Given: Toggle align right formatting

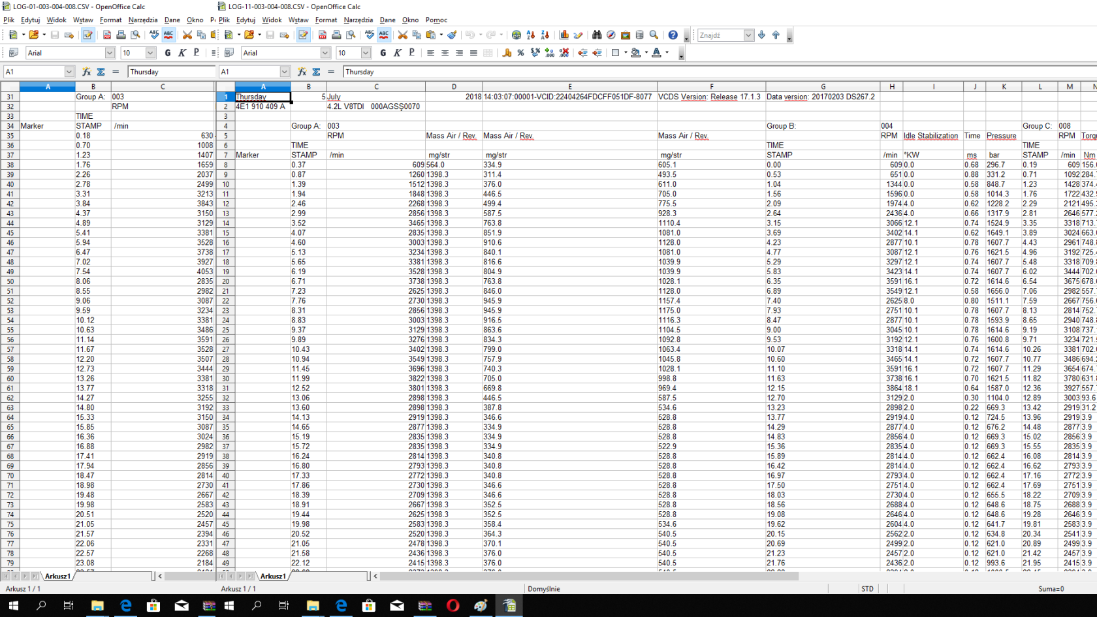Looking at the screenshot, I should click(460, 53).
